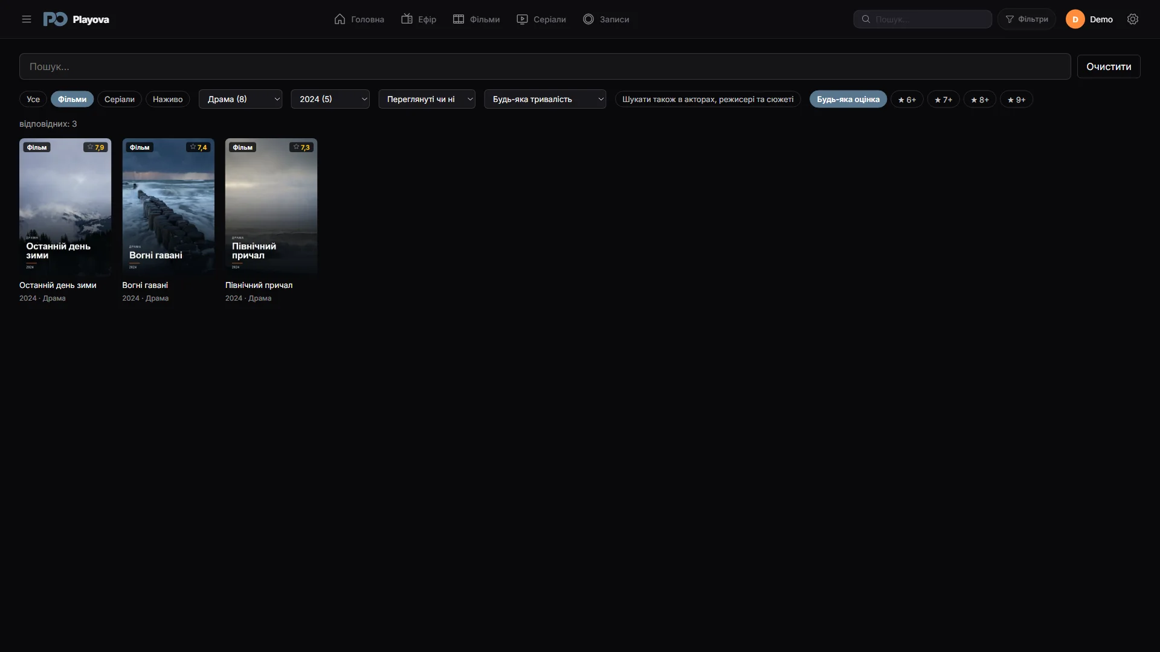Open the 2024 (5) year dropdown
The height and width of the screenshot is (652, 1160).
click(330, 99)
